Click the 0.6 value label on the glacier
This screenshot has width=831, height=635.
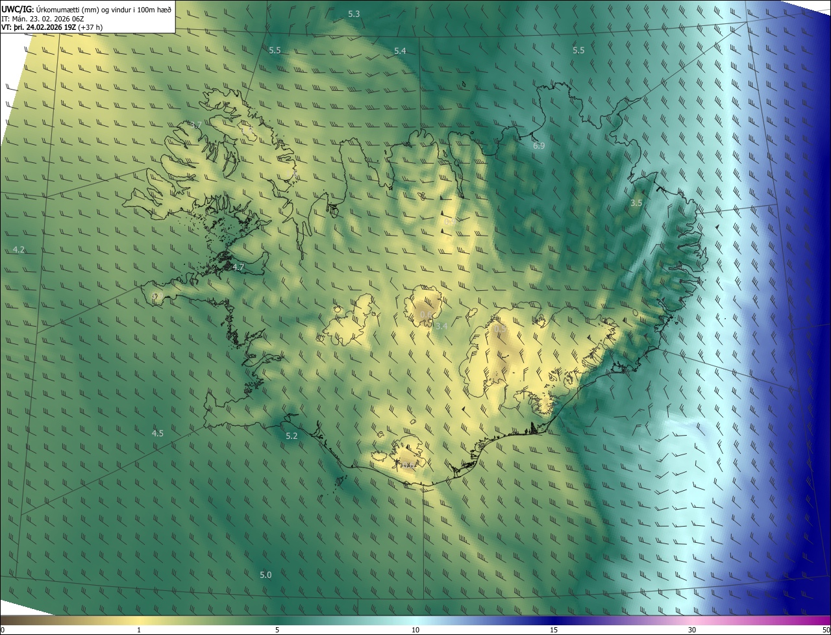[426, 315]
